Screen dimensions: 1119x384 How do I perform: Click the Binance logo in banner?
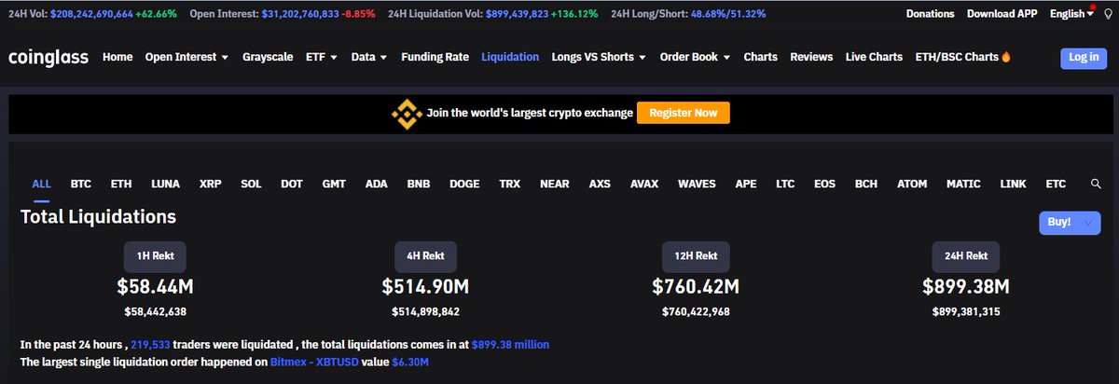pyautogui.click(x=406, y=113)
